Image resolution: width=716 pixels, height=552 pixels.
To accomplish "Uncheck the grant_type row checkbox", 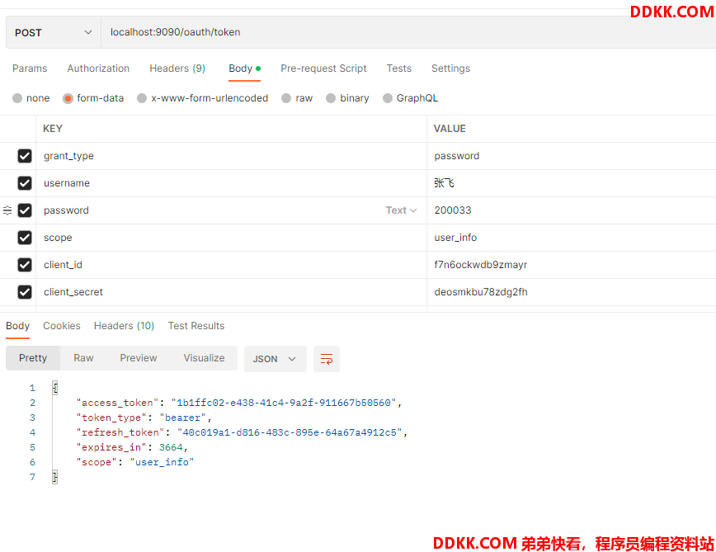I will [x=25, y=156].
